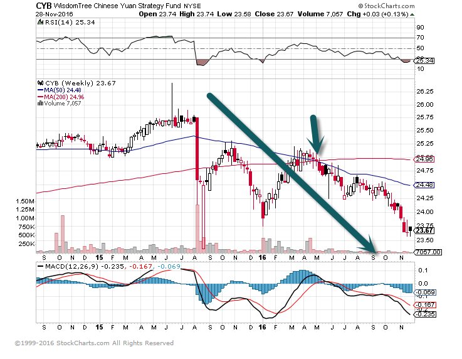Click the 50 level on the RSI axis

pyautogui.click(x=420, y=48)
